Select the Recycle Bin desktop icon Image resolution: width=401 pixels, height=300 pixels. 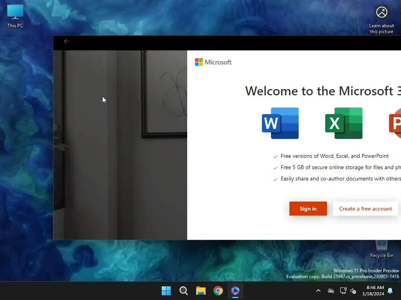[381, 249]
